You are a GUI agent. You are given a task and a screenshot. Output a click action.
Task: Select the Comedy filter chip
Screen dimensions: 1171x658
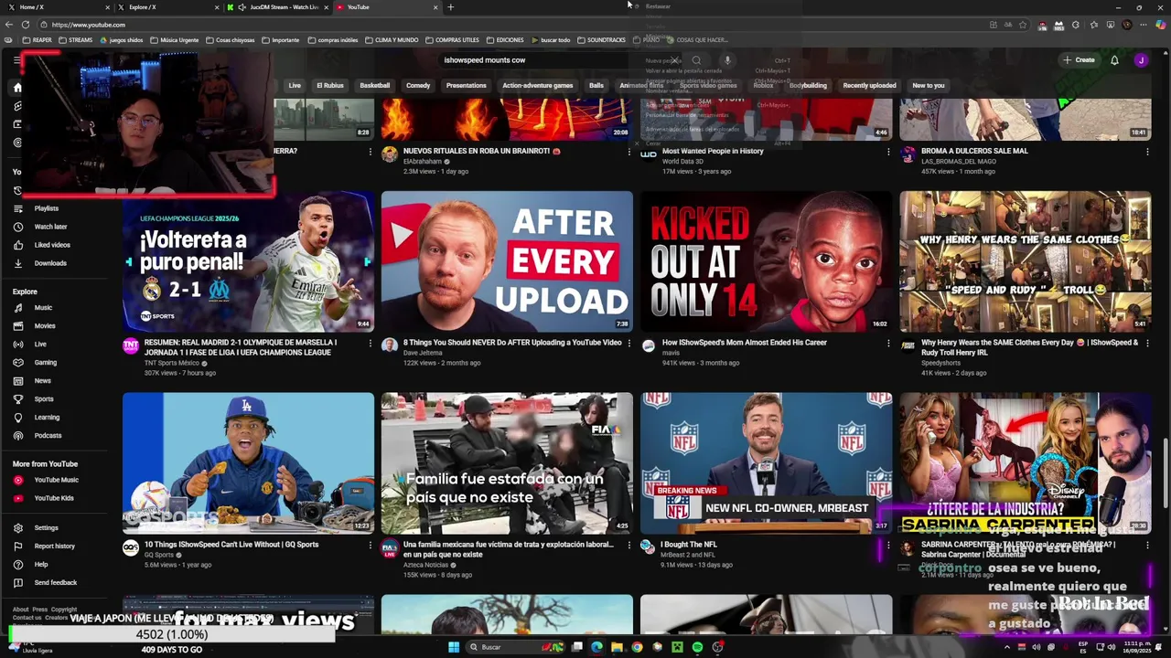pos(418,86)
